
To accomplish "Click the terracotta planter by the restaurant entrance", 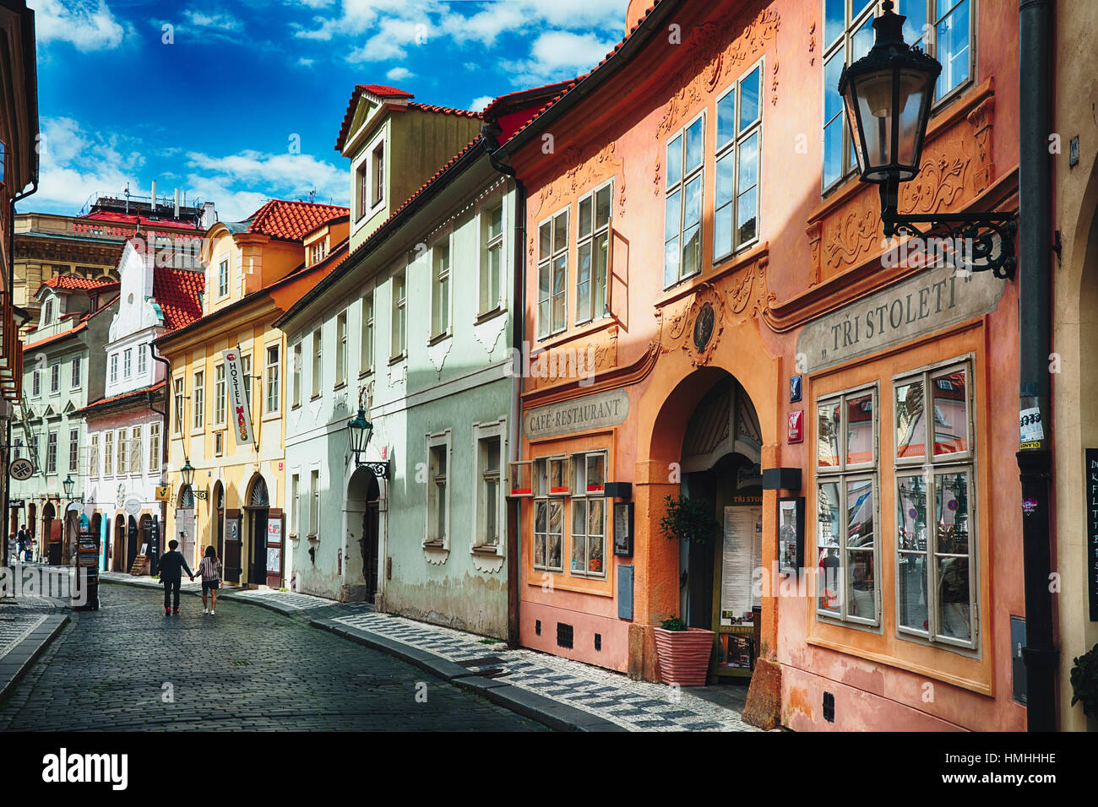I will [x=683, y=654].
